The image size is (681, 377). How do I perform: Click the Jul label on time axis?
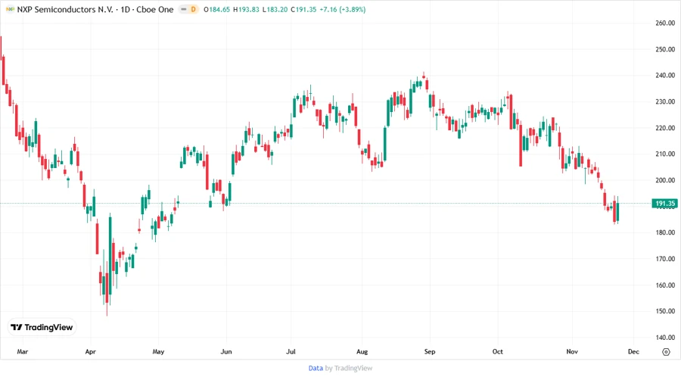pos(291,351)
